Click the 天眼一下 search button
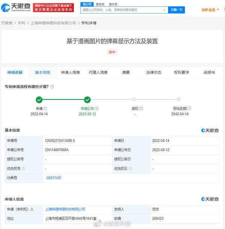Image resolution: width=225 pixels, height=229 pixels. point(176,10)
